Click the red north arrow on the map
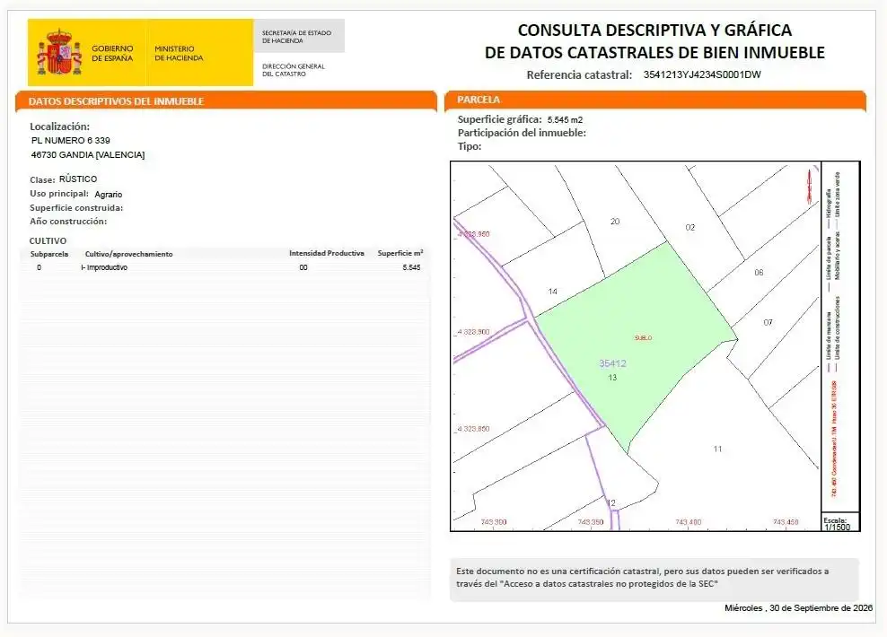The width and height of the screenshot is (887, 637). [811, 185]
